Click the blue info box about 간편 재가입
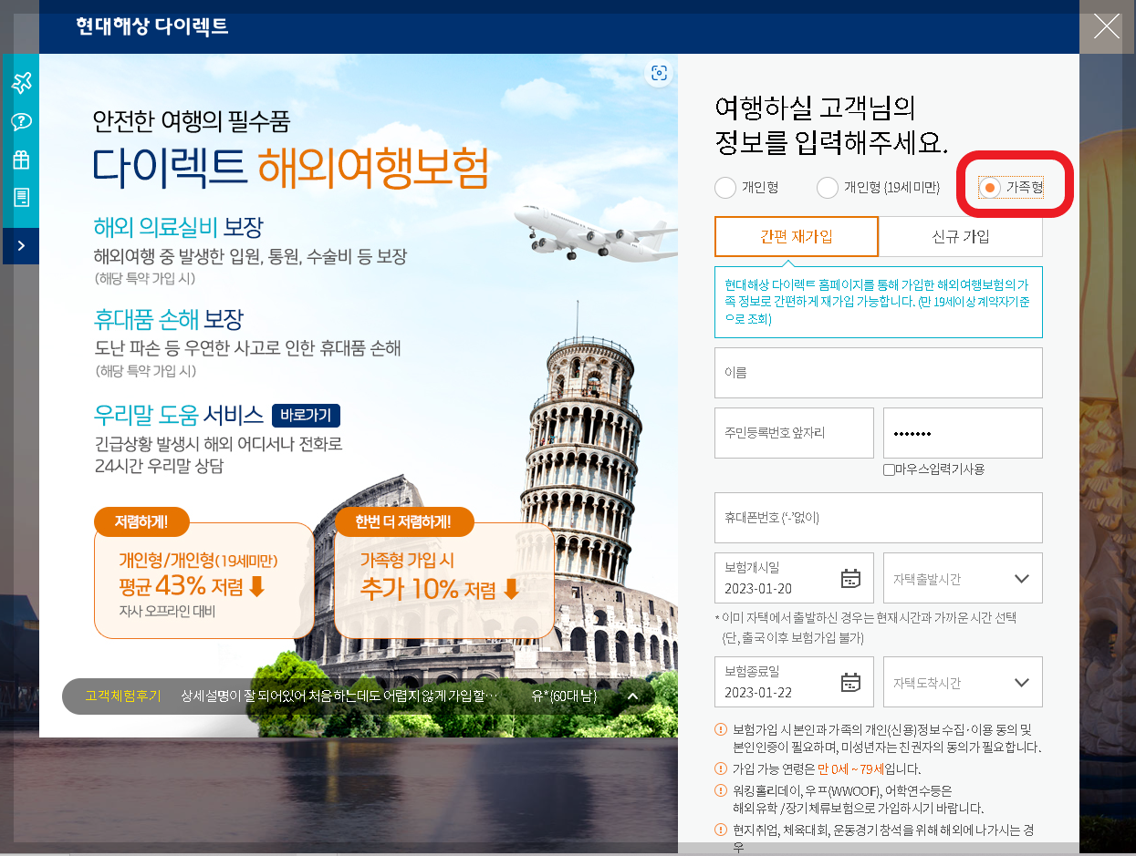Screen dimensions: 1136x856 pos(879,302)
